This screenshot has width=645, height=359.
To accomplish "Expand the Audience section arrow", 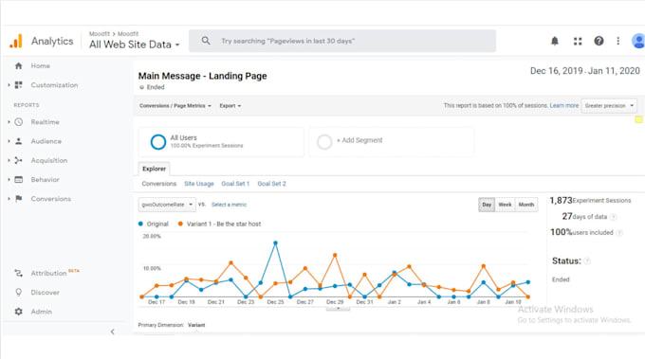I will tap(9, 141).
